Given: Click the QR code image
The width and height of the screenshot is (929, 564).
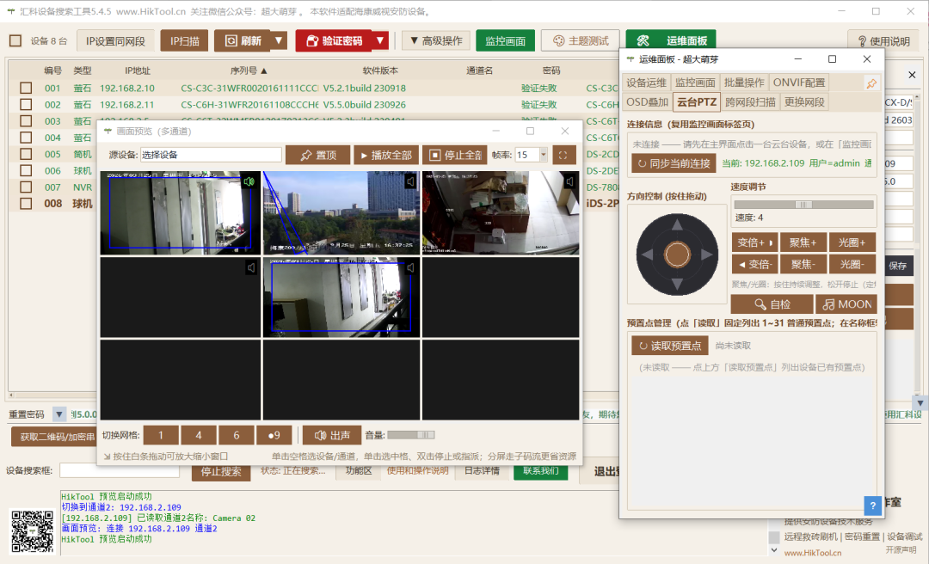Looking at the screenshot, I should (x=33, y=530).
